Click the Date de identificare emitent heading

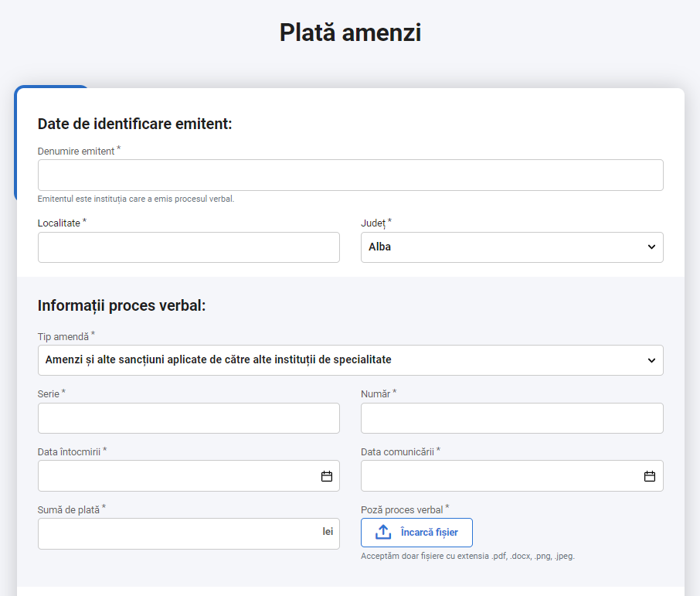point(134,124)
